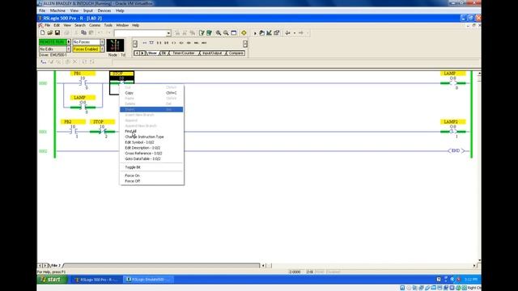Open the No Forces dropdown arrow
This screenshot has height=291, width=518.
click(102, 42)
